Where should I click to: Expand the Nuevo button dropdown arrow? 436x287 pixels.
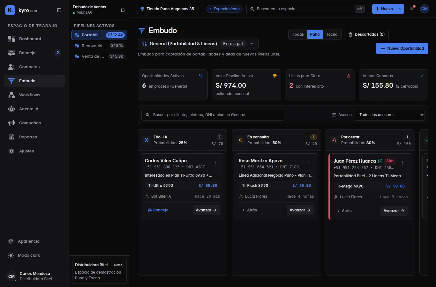(400, 9)
